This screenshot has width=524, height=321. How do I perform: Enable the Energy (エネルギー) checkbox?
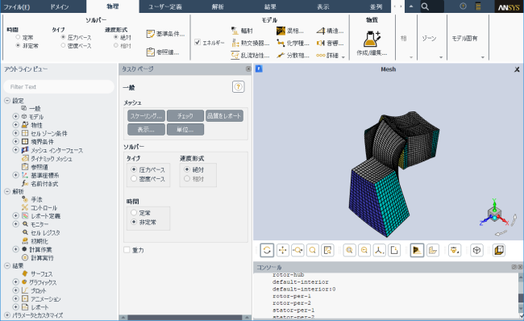pos(198,42)
